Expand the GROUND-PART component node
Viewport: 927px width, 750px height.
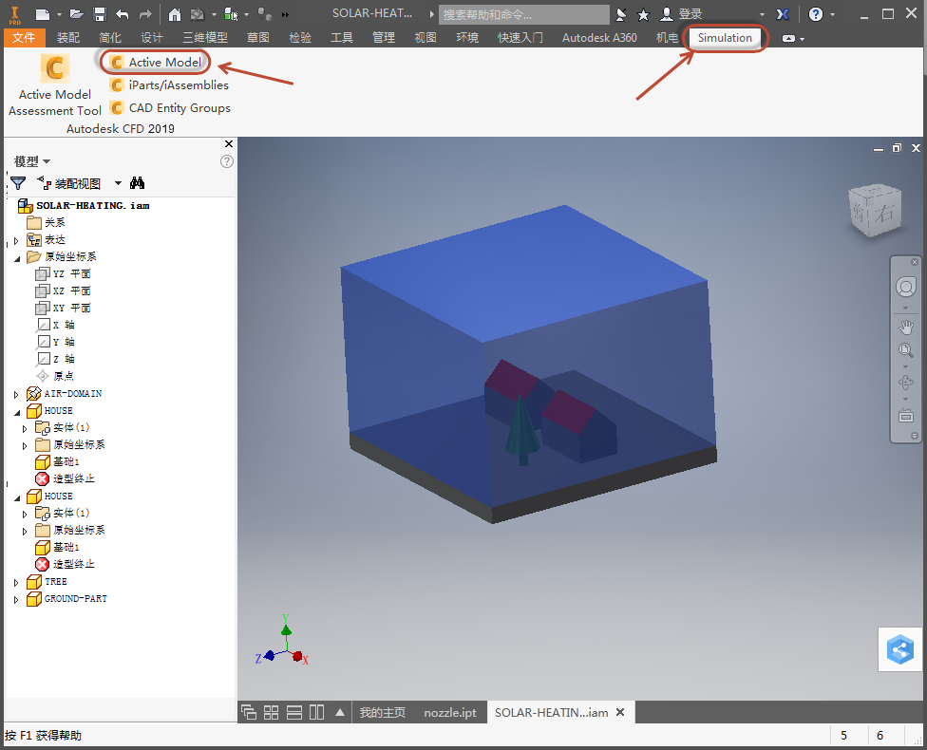pyautogui.click(x=16, y=600)
